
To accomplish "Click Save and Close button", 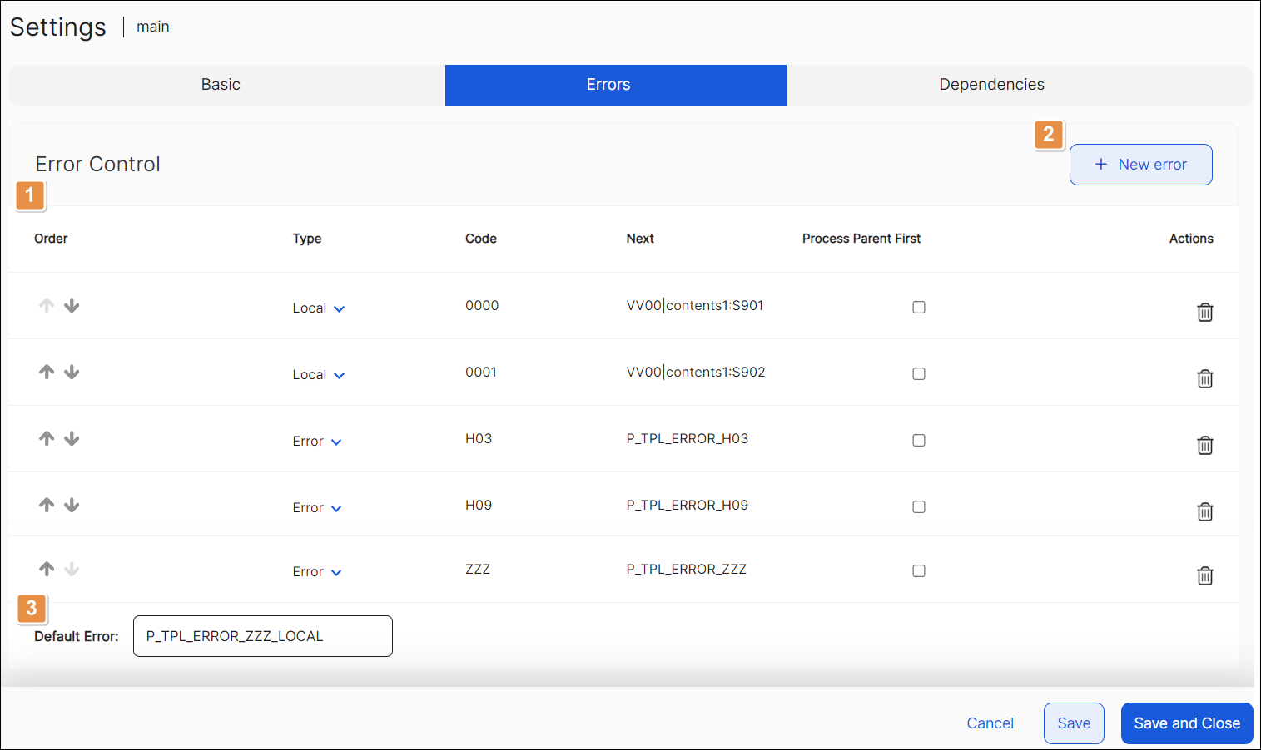I will [x=1186, y=723].
